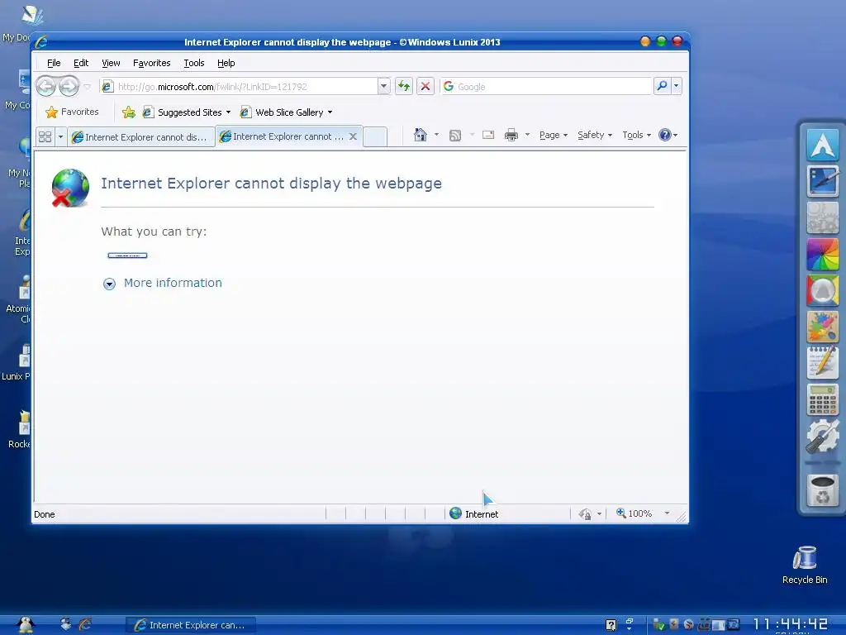Click the search magnifier button
Screen dimensions: 846x635
[662, 86]
